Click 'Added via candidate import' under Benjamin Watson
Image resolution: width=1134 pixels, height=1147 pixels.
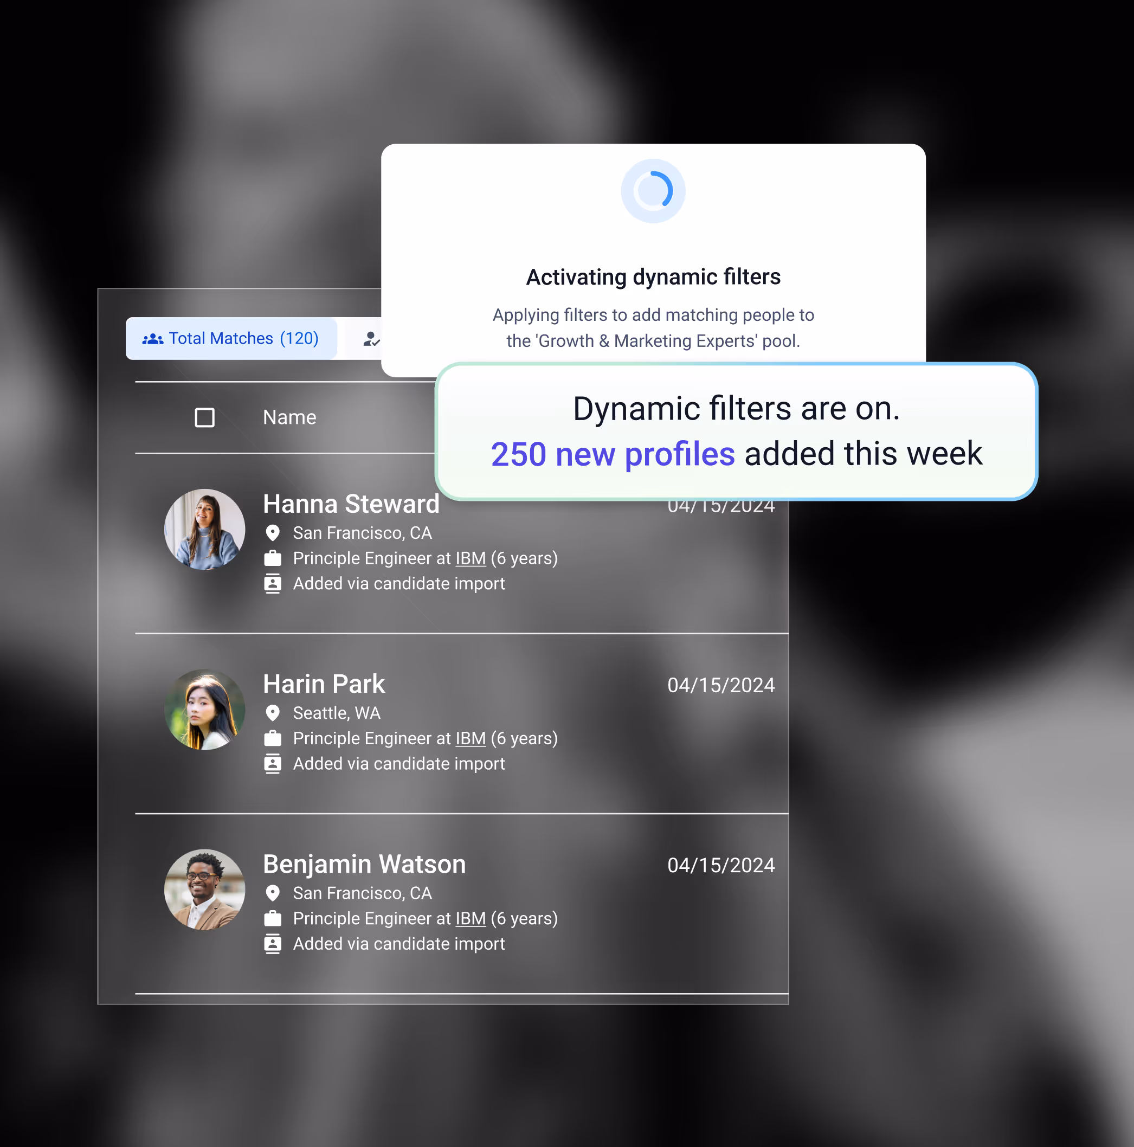pyautogui.click(x=399, y=943)
